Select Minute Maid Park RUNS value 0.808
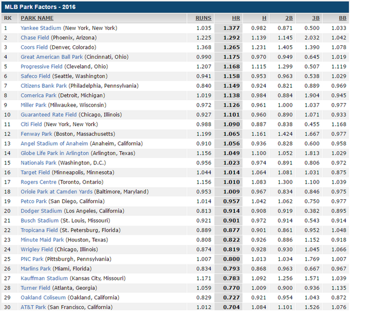 pos(204,240)
